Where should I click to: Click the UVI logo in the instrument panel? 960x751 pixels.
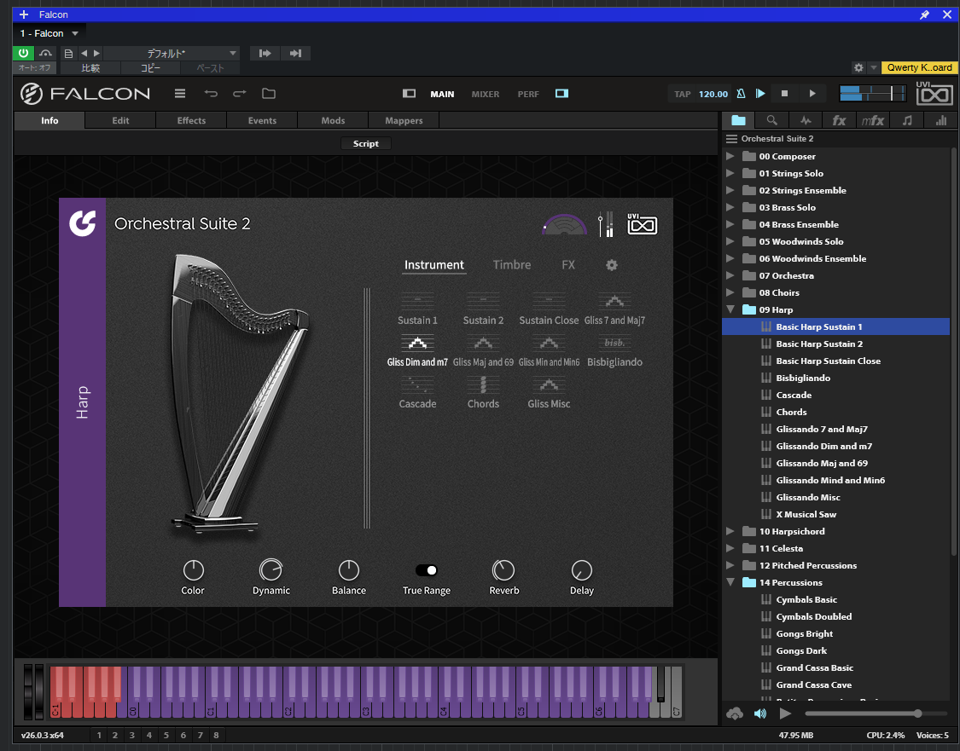(643, 224)
